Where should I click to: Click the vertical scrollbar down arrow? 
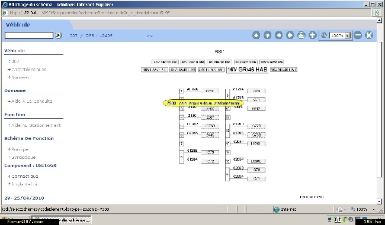(x=379, y=201)
